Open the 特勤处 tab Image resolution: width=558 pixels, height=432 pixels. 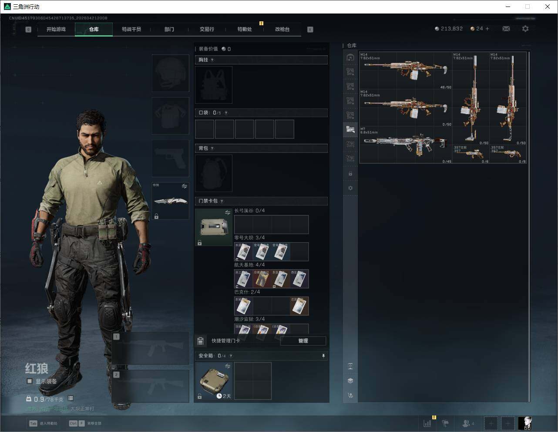245,29
